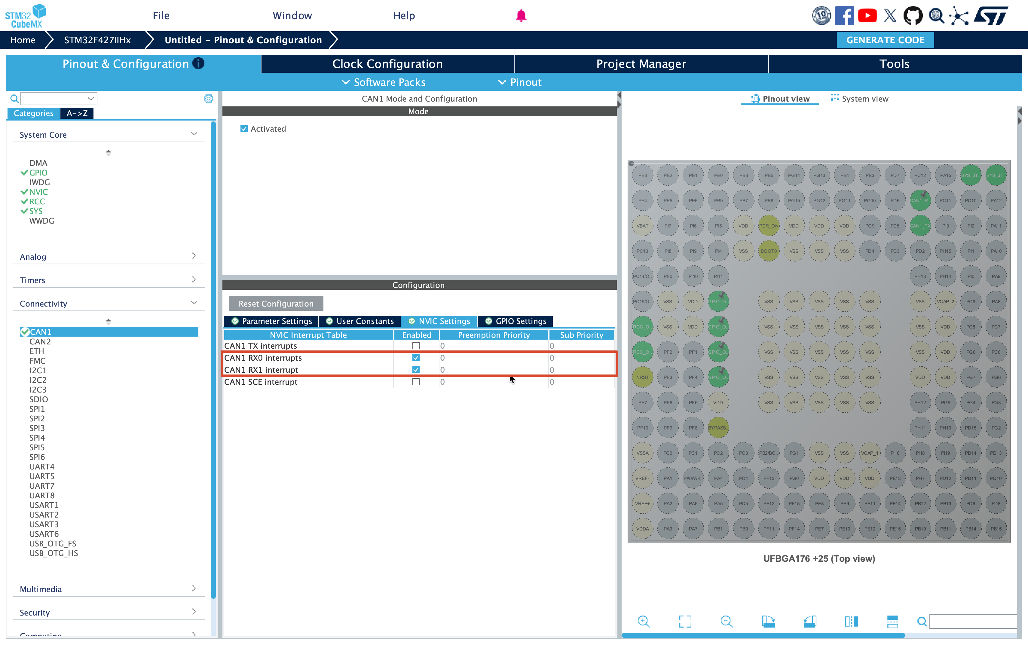Click the network star icon in header
This screenshot has height=645, width=1028.
(959, 16)
